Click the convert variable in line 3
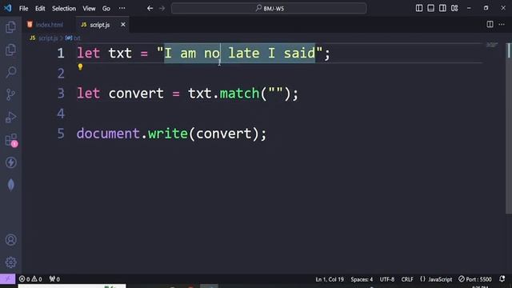512x288 pixels. click(x=136, y=94)
